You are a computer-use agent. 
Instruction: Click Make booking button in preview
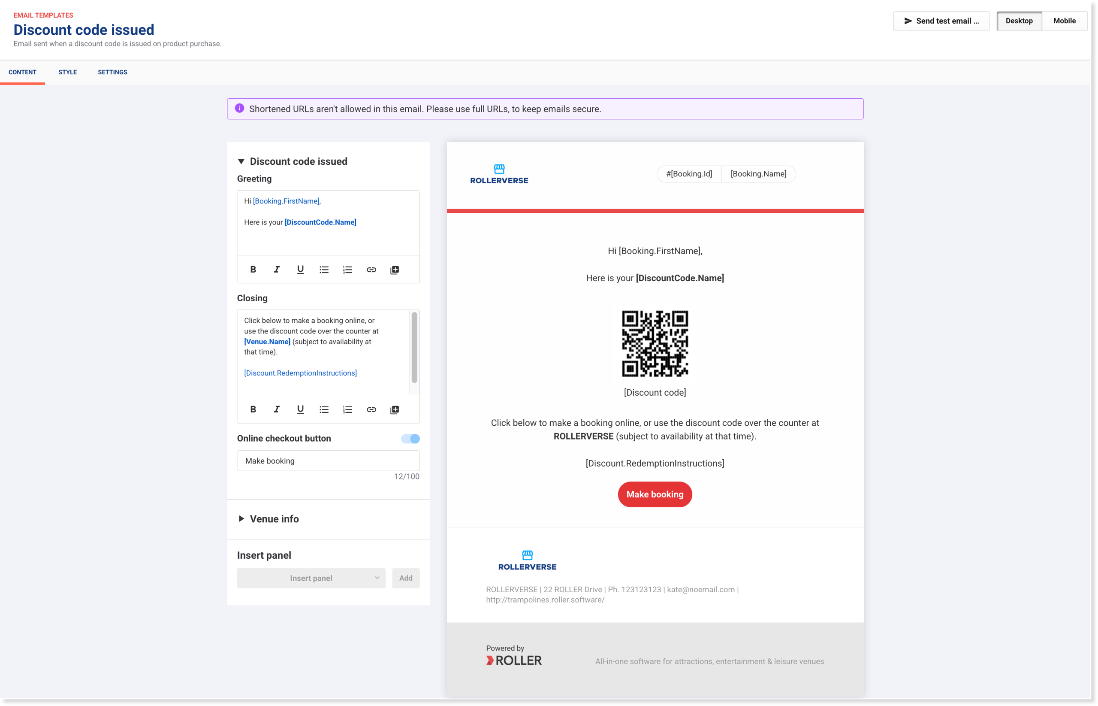[x=655, y=494]
